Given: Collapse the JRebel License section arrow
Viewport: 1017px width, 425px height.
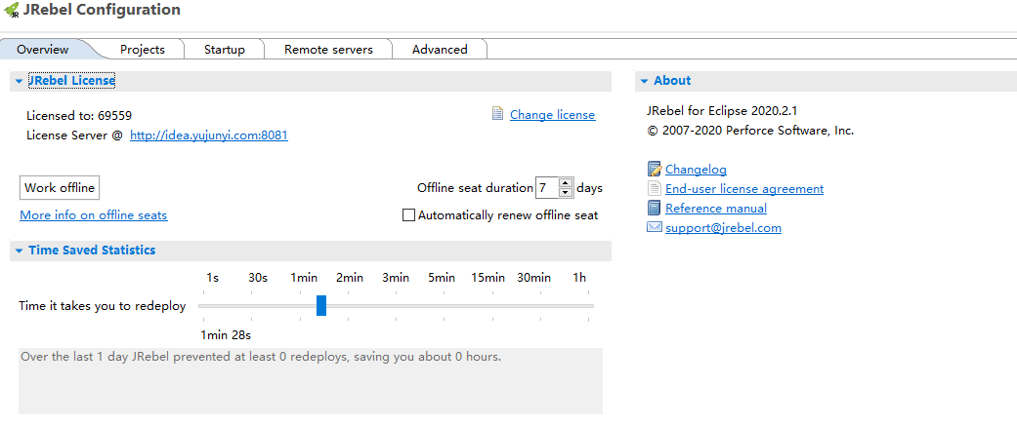Looking at the screenshot, I should (19, 82).
